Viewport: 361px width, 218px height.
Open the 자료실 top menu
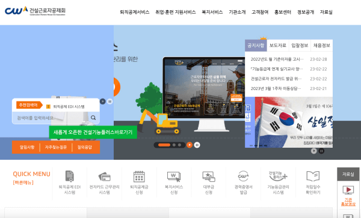(x=326, y=12)
